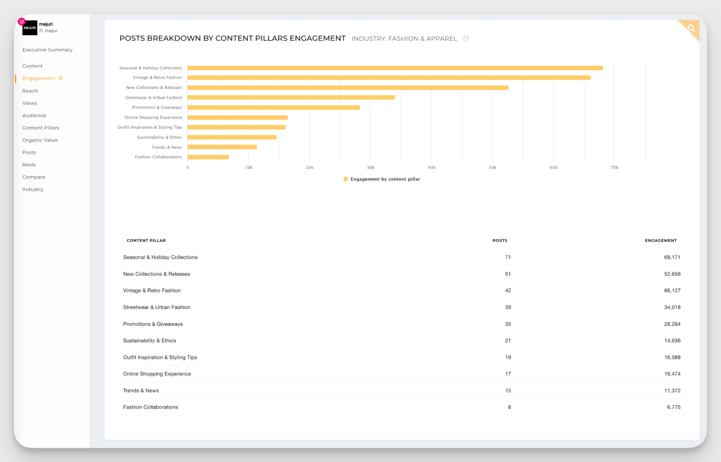721x462 pixels.
Task: Sort the table by the POSTS column header
Action: (499, 240)
